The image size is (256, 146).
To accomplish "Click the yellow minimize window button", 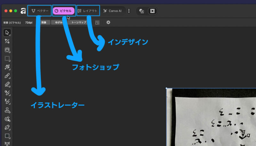I will click(11, 11).
